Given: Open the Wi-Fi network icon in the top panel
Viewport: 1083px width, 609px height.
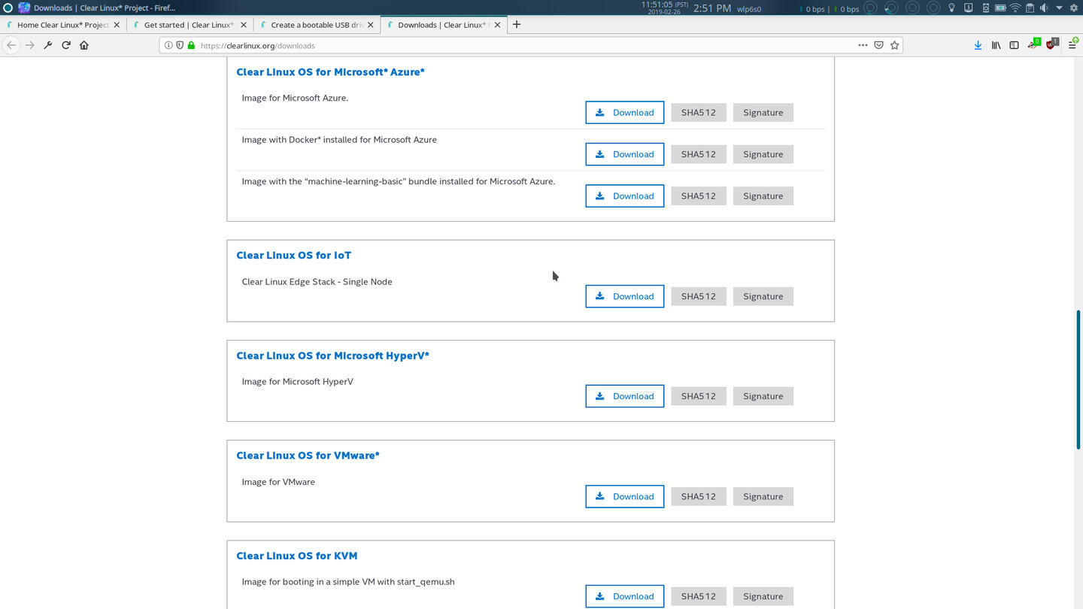Looking at the screenshot, I should click(x=1015, y=8).
